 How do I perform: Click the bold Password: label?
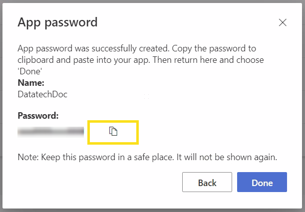(x=38, y=116)
